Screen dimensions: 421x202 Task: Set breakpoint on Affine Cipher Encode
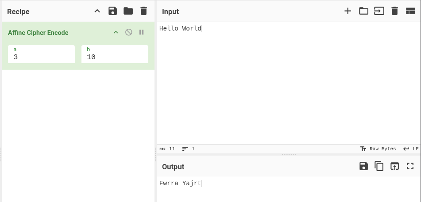pos(142,32)
